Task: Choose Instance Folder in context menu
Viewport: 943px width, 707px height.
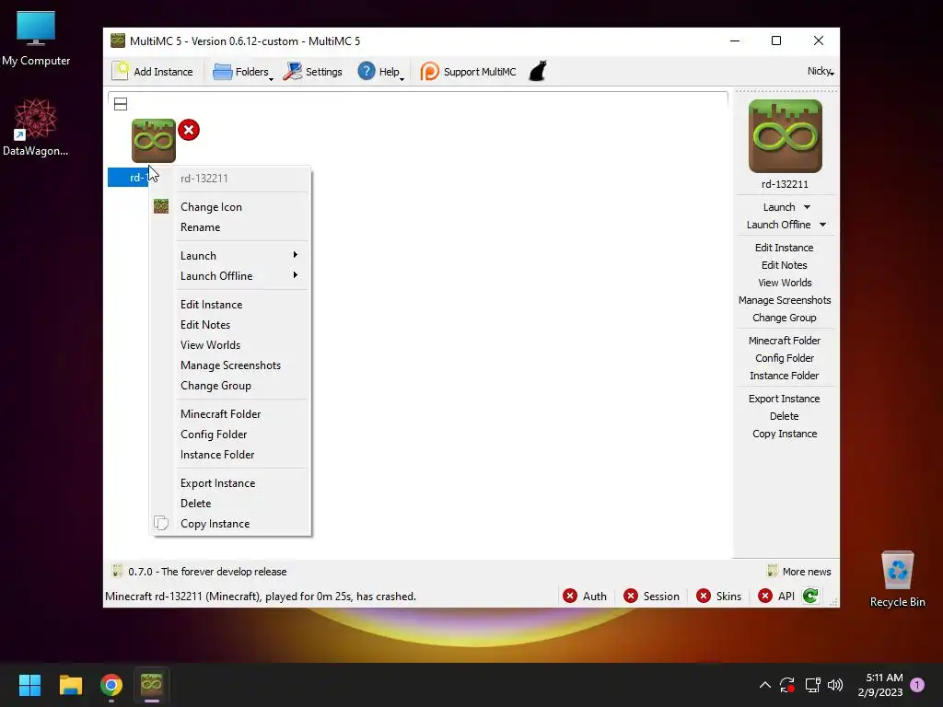Action: [229, 455]
